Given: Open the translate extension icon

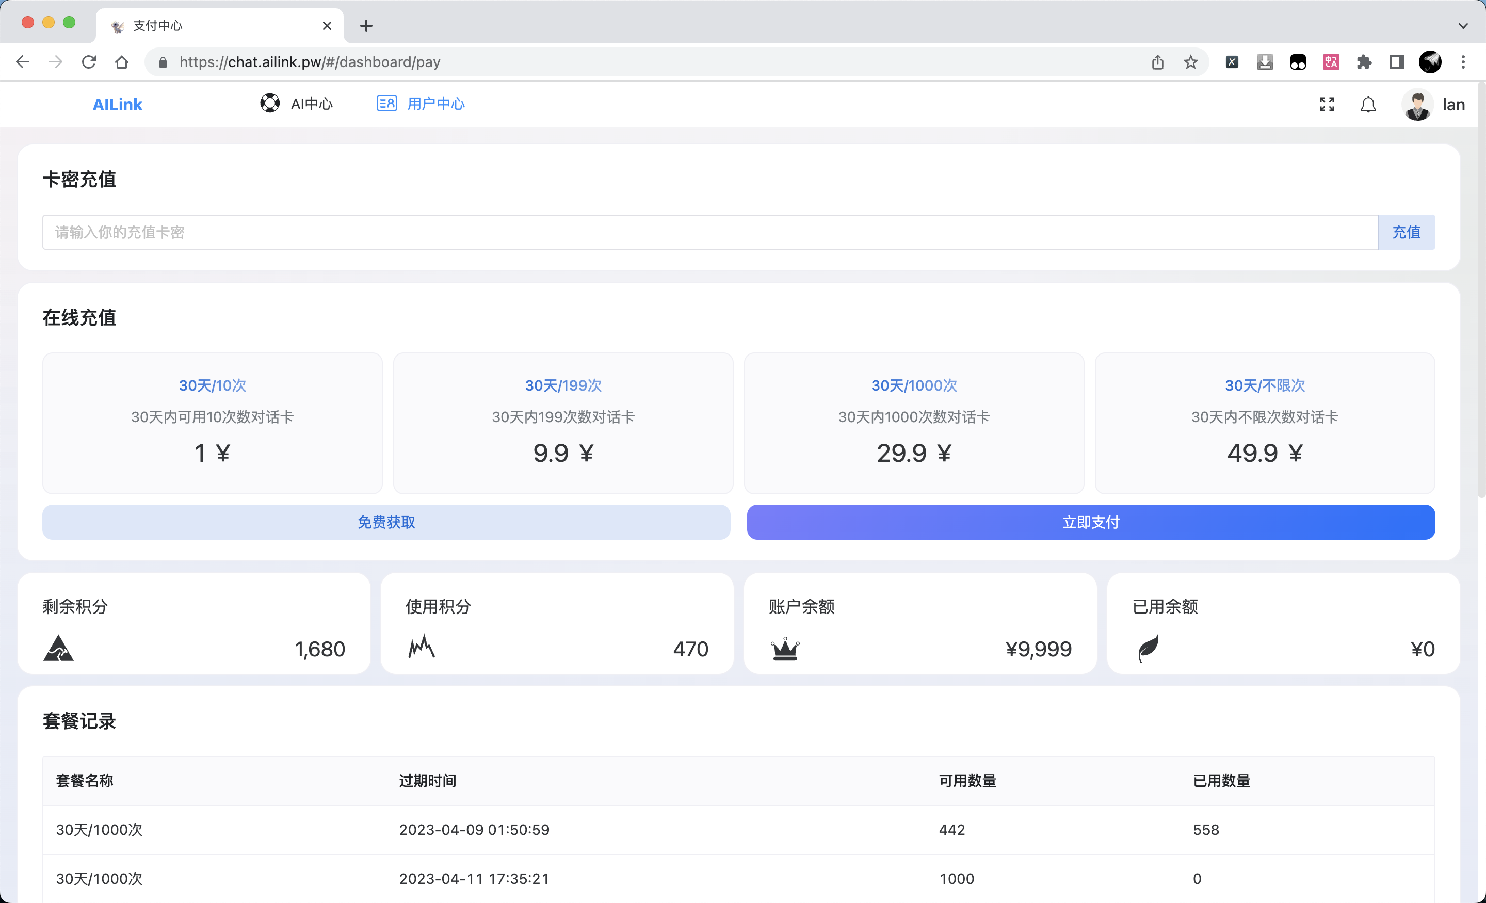Looking at the screenshot, I should [1331, 61].
